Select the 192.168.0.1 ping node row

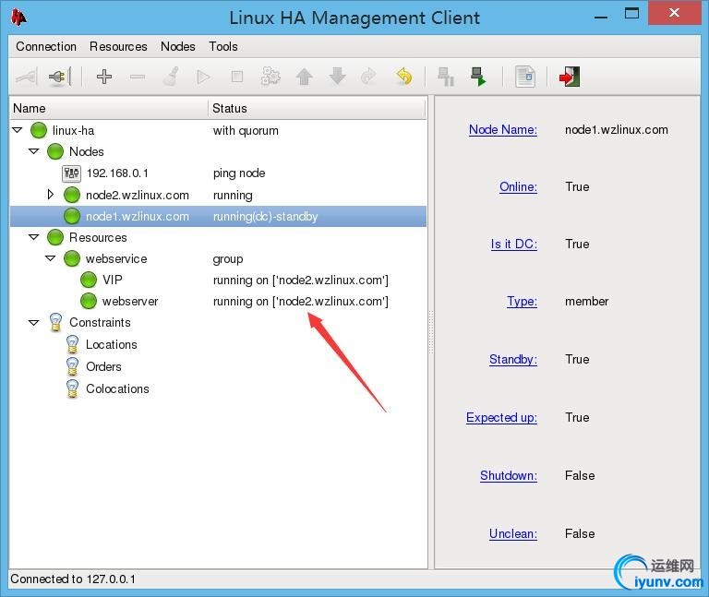click(x=218, y=173)
